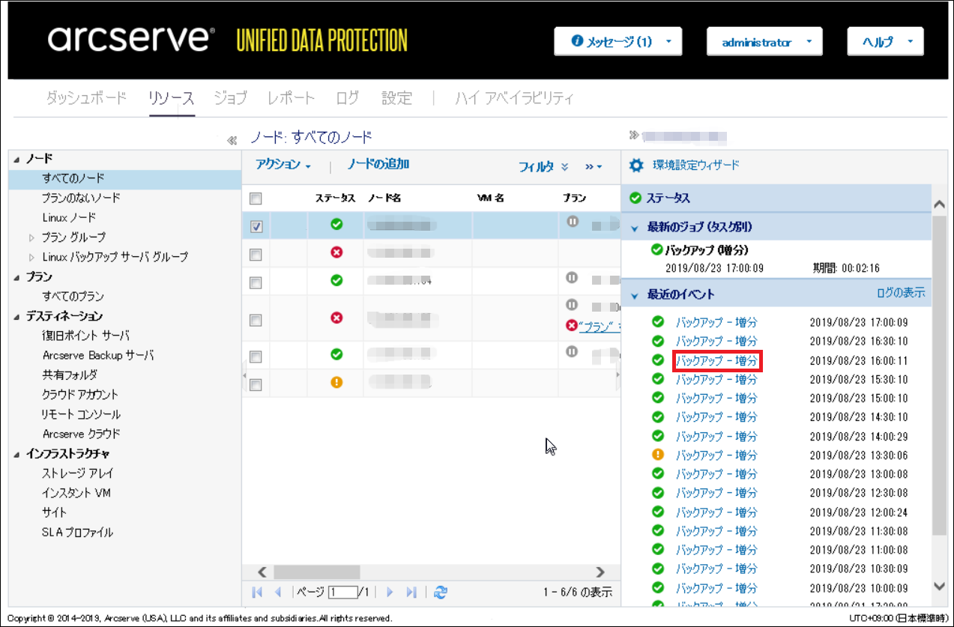Click the warning status icon in node list
The width and height of the screenshot is (954, 627).
[336, 382]
